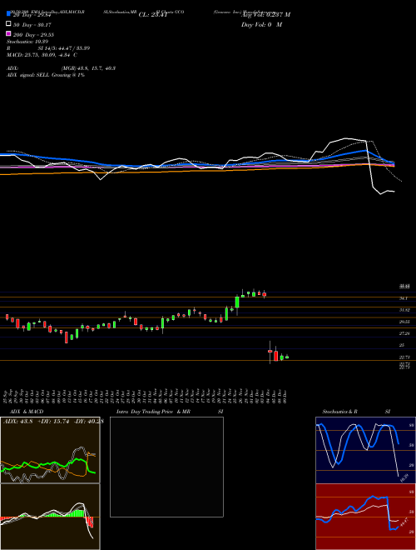This screenshot has height=550, width=416.
Task: Click the 'CL:' closing price value
Action: pos(153,15)
